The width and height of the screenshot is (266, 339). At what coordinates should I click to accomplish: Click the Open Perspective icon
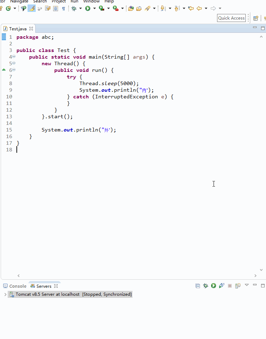pyautogui.click(x=256, y=18)
